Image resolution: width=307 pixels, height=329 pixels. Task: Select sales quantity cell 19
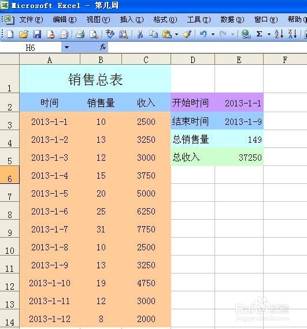click(101, 283)
